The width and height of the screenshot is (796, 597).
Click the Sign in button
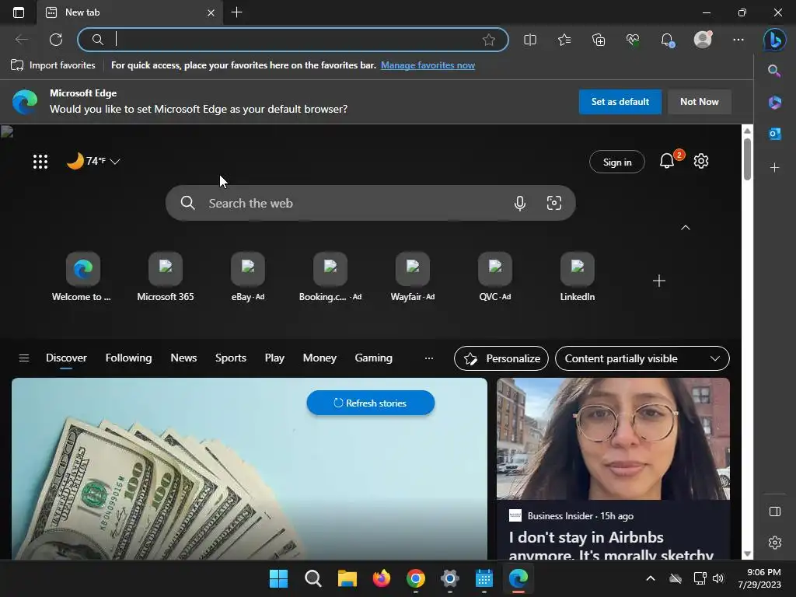[616, 162]
